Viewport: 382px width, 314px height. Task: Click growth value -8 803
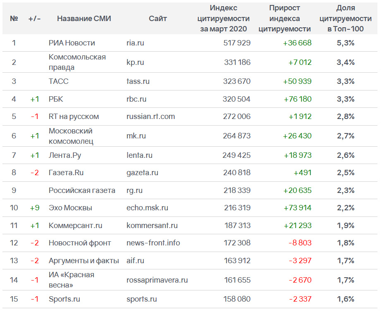(x=300, y=243)
